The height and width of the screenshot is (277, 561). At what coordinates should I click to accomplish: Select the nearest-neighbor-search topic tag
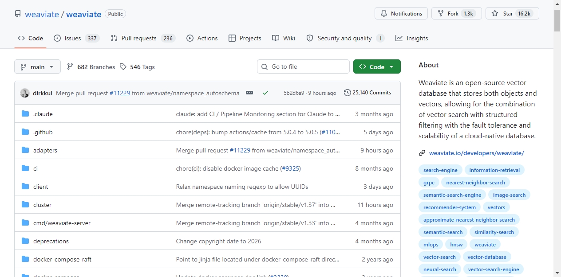(x=476, y=183)
